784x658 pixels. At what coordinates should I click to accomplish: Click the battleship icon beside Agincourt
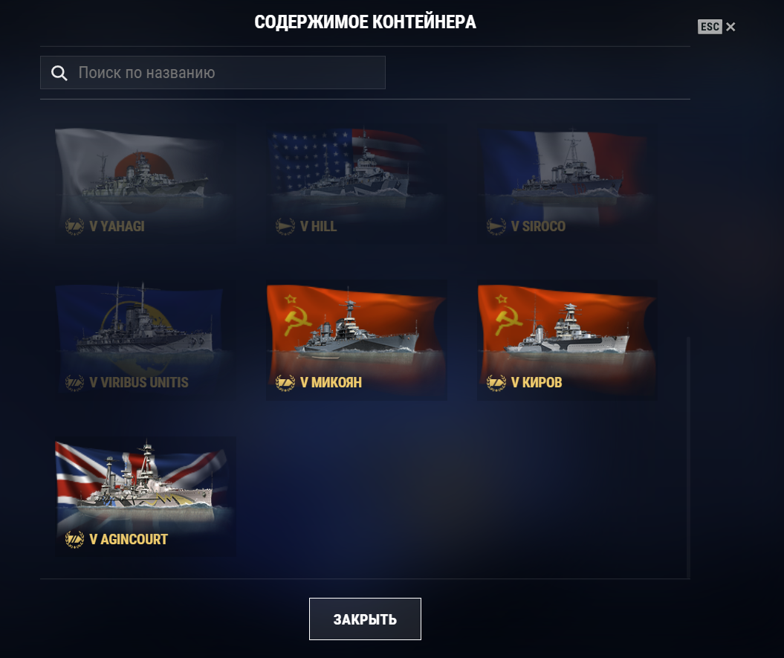click(x=74, y=540)
